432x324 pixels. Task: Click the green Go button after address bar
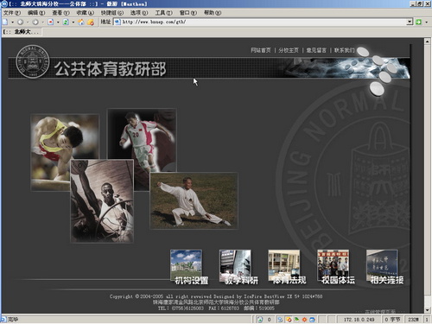(418, 22)
